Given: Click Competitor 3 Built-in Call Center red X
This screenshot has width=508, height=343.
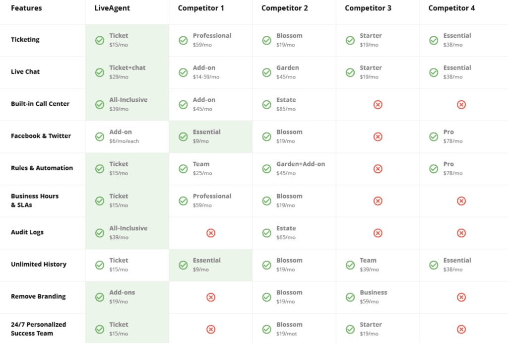Looking at the screenshot, I should click(378, 105).
